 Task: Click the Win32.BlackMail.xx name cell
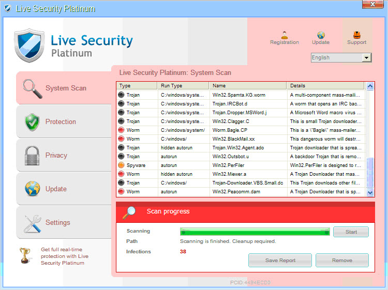coord(248,139)
